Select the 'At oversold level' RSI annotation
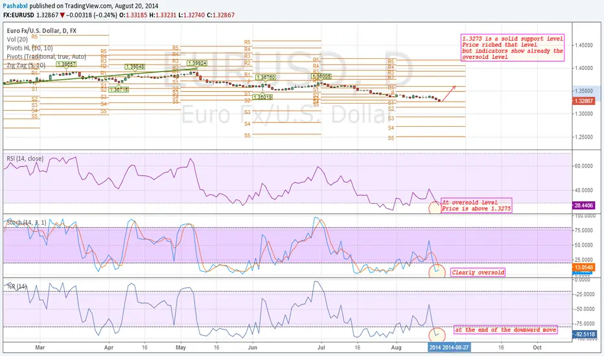 click(x=476, y=206)
